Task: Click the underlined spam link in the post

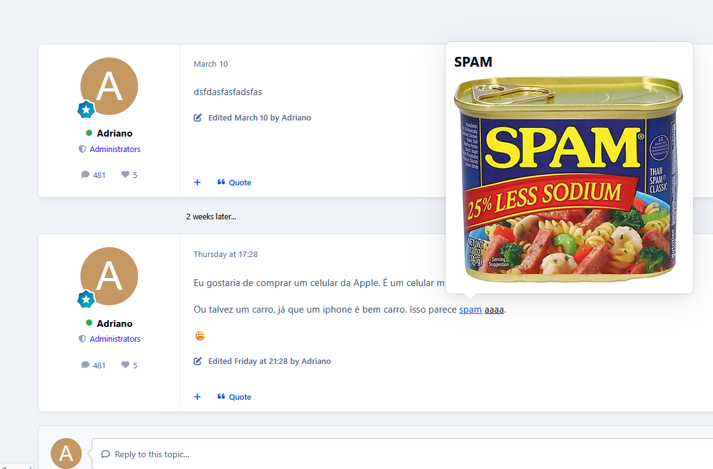Action: (470, 310)
